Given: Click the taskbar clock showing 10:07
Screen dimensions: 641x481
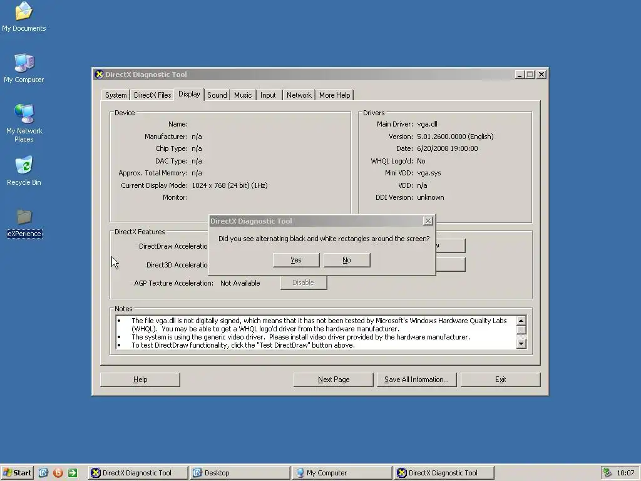Looking at the screenshot, I should [625, 473].
